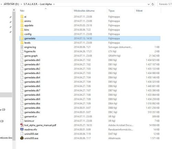
Task: Select the gamedata.db7 file name
Action: [32, 91]
